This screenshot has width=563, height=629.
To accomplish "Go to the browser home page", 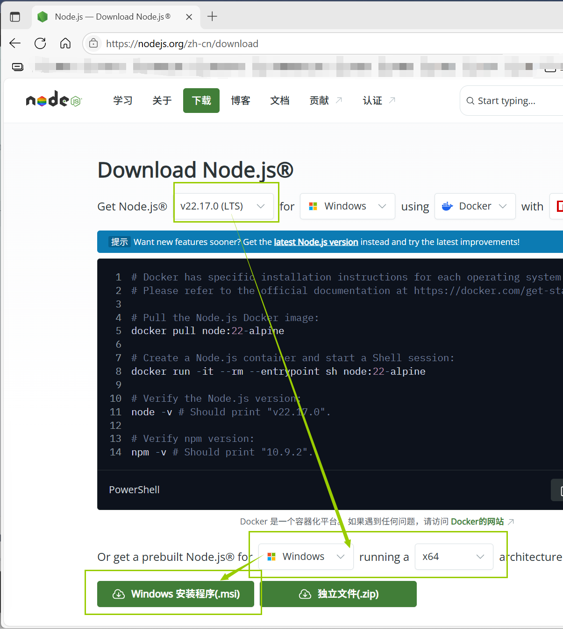I will tap(65, 43).
